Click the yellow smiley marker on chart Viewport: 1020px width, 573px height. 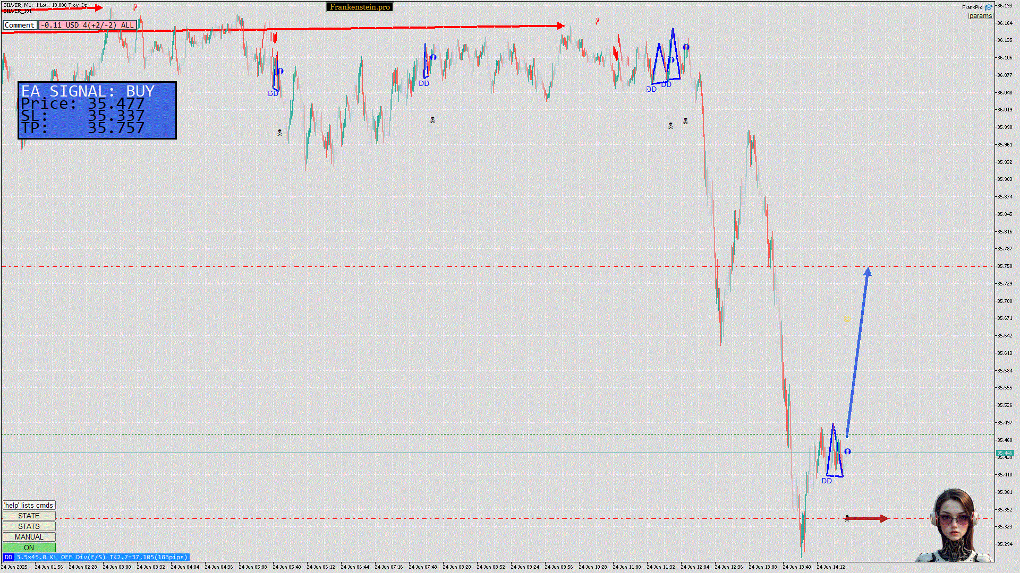point(847,319)
